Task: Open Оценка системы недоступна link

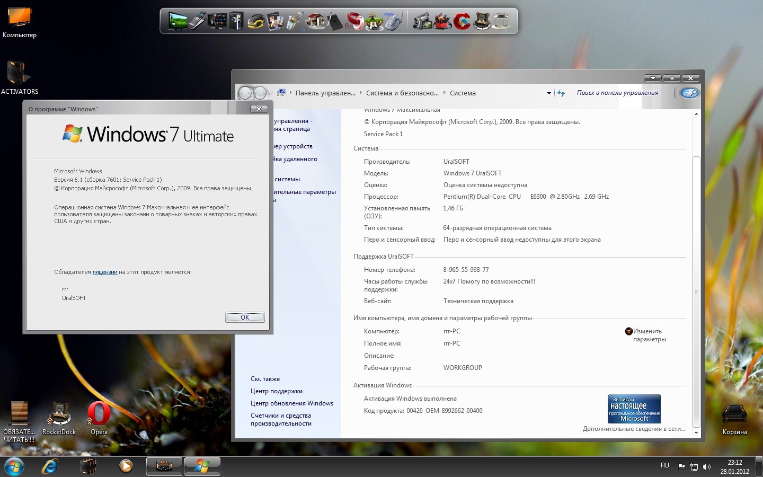Action: (x=485, y=185)
